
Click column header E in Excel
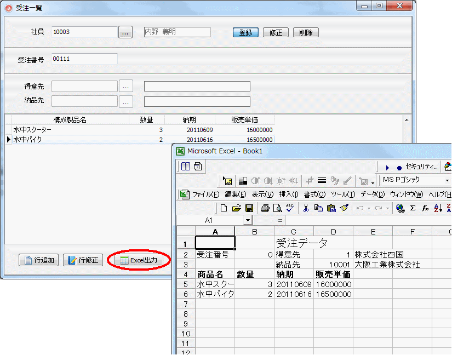(x=373, y=232)
